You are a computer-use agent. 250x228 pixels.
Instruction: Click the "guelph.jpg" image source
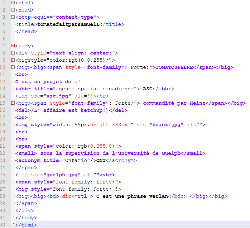[62, 175]
